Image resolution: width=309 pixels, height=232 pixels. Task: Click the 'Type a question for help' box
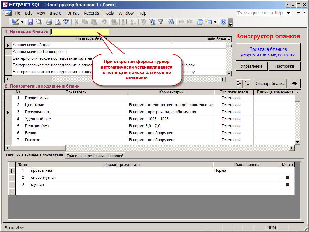coord(261,13)
